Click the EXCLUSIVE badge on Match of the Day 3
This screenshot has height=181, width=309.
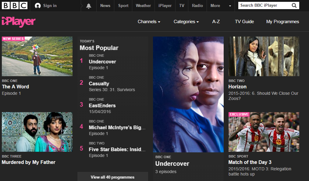point(239,114)
